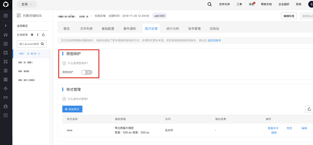This screenshot has width=313, height=145.
Task: Add a new bucket with plus icon
Action: click(32, 35)
